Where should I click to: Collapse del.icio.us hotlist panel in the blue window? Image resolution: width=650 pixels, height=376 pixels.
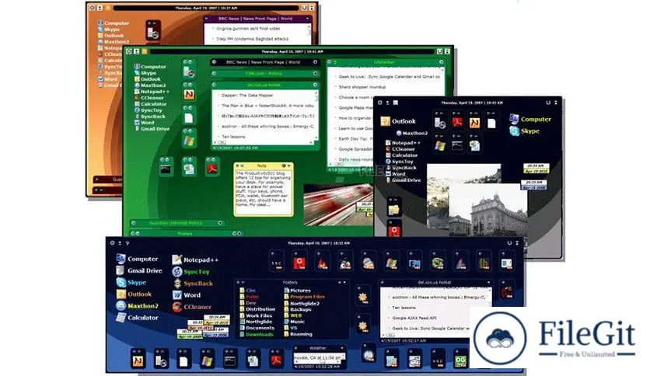point(488,283)
